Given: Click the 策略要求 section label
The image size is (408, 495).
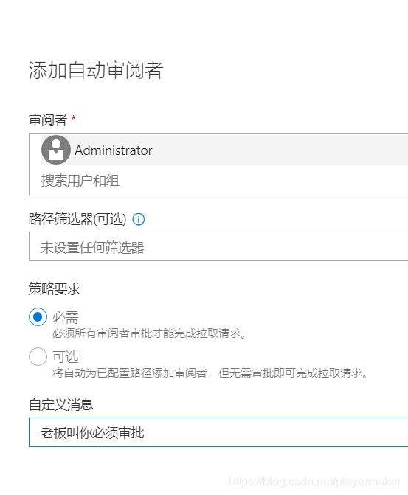Looking at the screenshot, I should click(x=55, y=288).
